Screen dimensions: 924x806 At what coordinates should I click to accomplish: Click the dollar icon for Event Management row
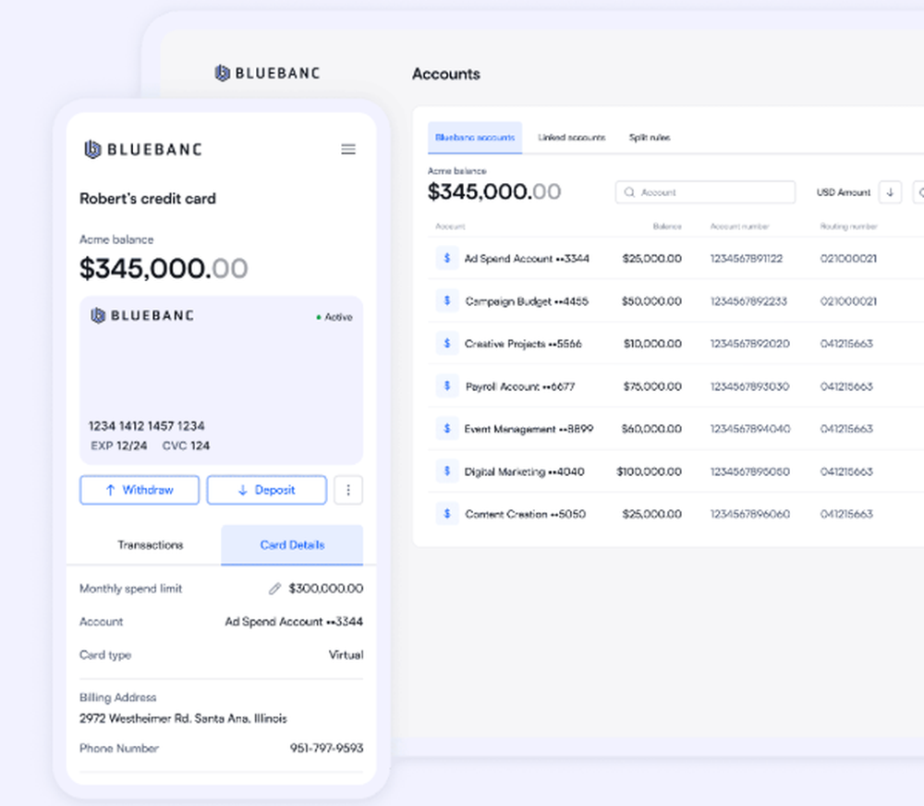tap(446, 428)
